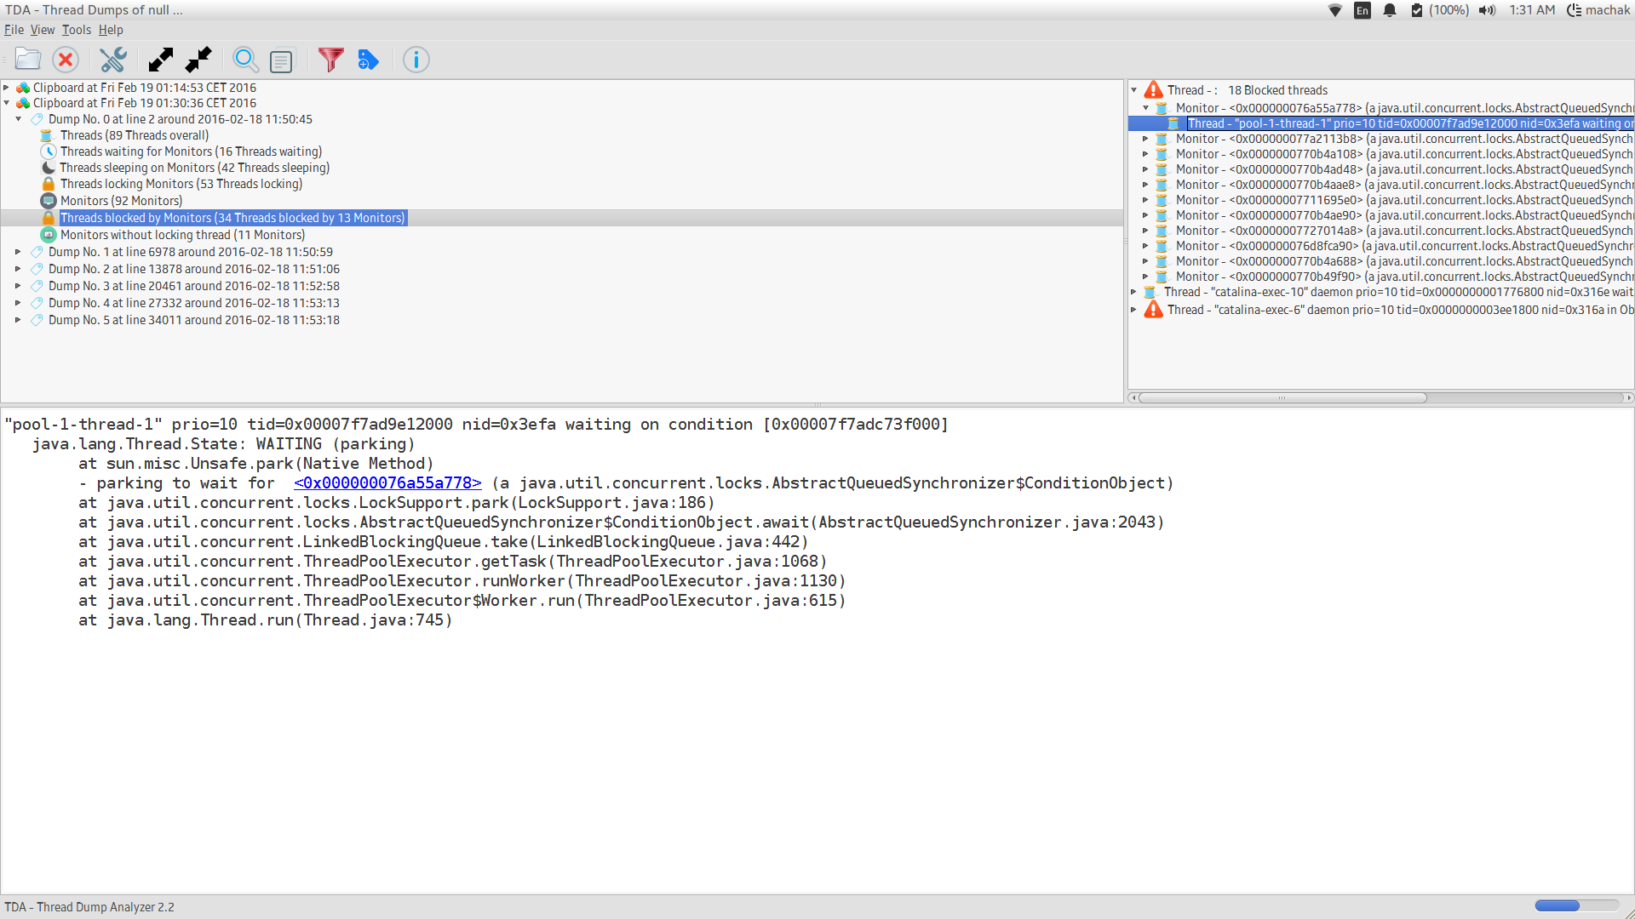Screen dimensions: 1635x919
Task: Expand Clipboard at 01:14:53 node
Action: coord(7,88)
